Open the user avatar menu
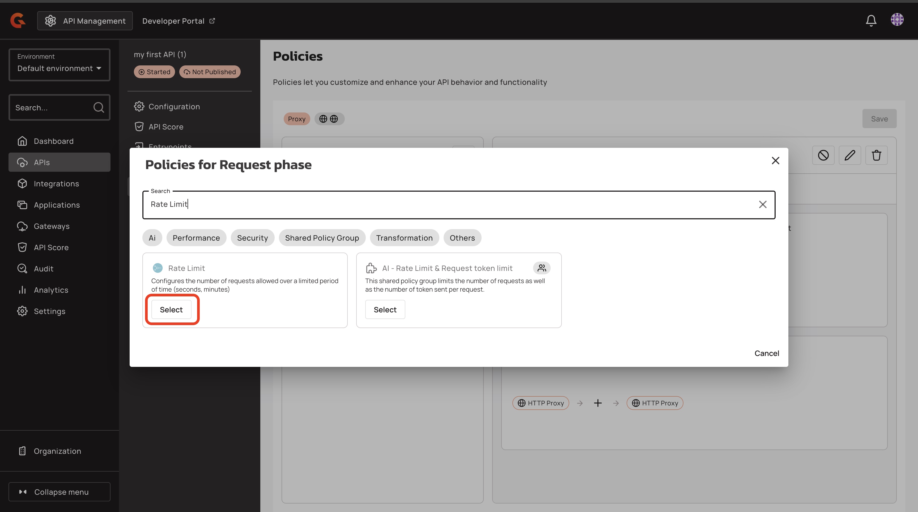918x512 pixels. [x=897, y=20]
